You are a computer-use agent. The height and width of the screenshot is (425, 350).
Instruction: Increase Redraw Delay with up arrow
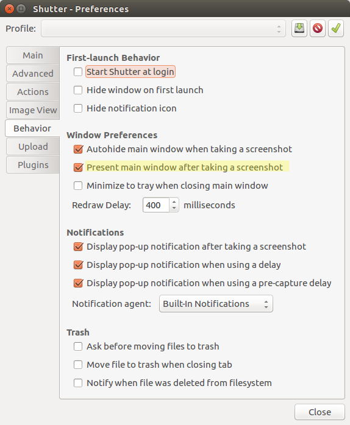174,202
